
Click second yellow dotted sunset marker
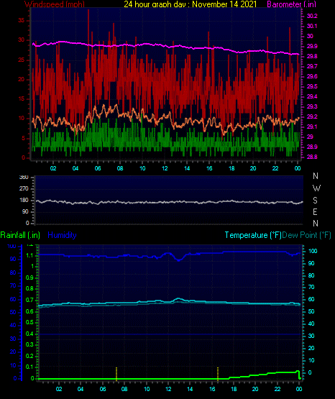click(218, 373)
